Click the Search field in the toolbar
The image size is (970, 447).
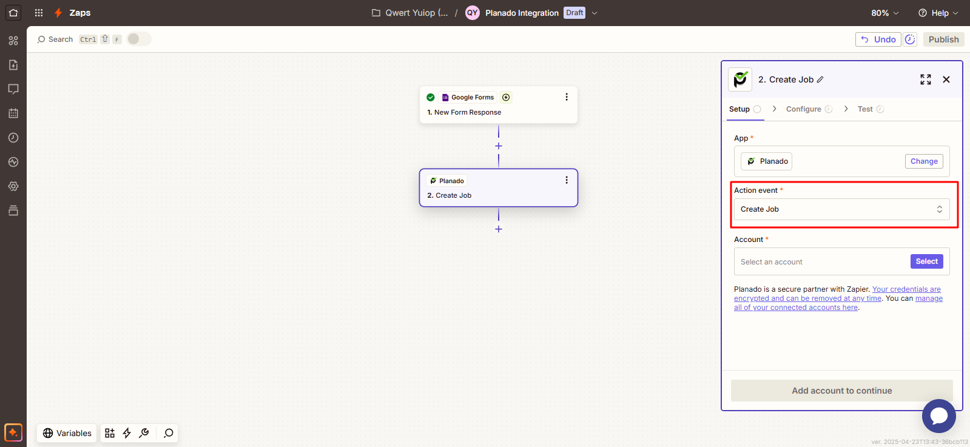55,39
